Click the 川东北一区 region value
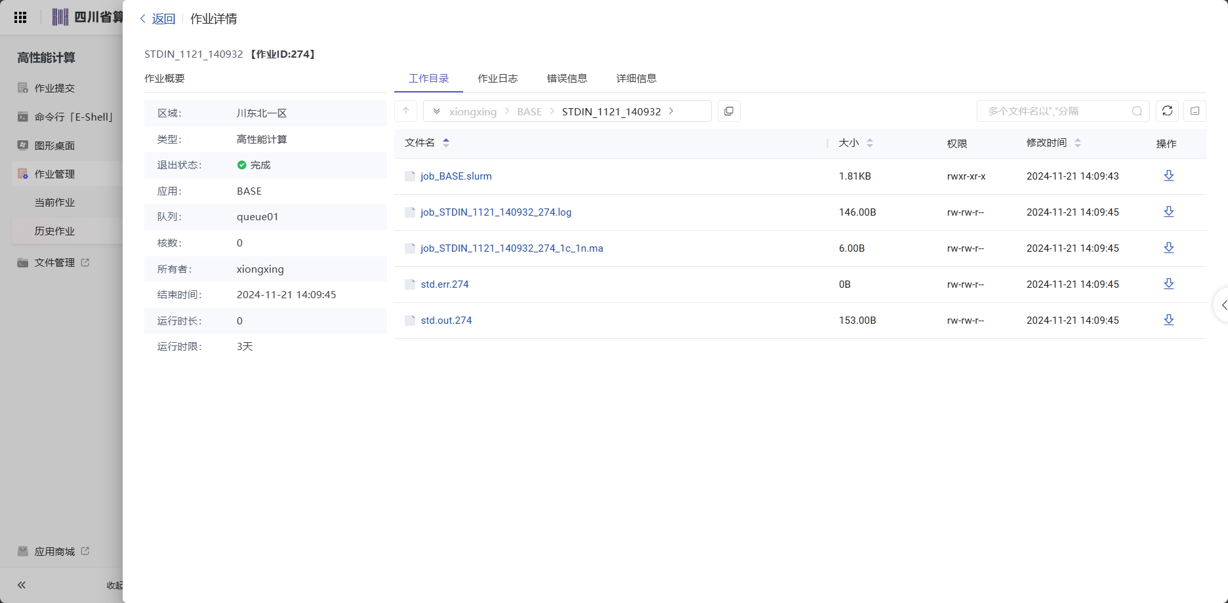The width and height of the screenshot is (1228, 603). pyautogui.click(x=262, y=113)
